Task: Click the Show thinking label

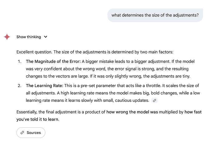Action: 29,37
